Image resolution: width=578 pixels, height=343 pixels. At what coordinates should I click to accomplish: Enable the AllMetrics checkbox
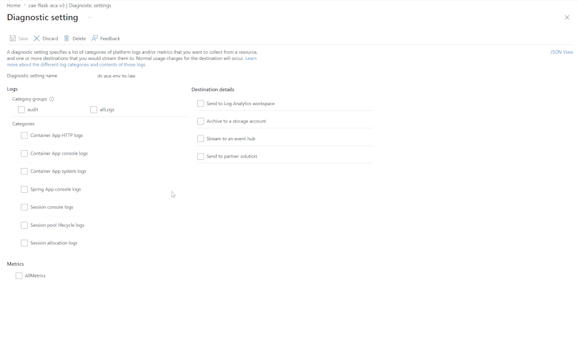[x=19, y=275]
